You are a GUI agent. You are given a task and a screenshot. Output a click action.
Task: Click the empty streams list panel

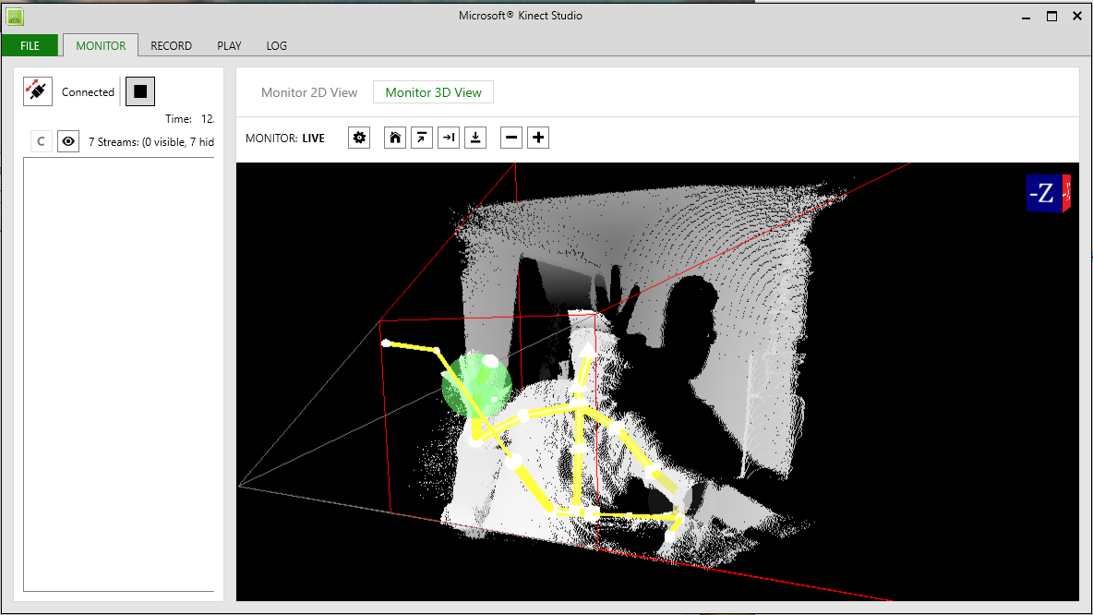[118, 374]
